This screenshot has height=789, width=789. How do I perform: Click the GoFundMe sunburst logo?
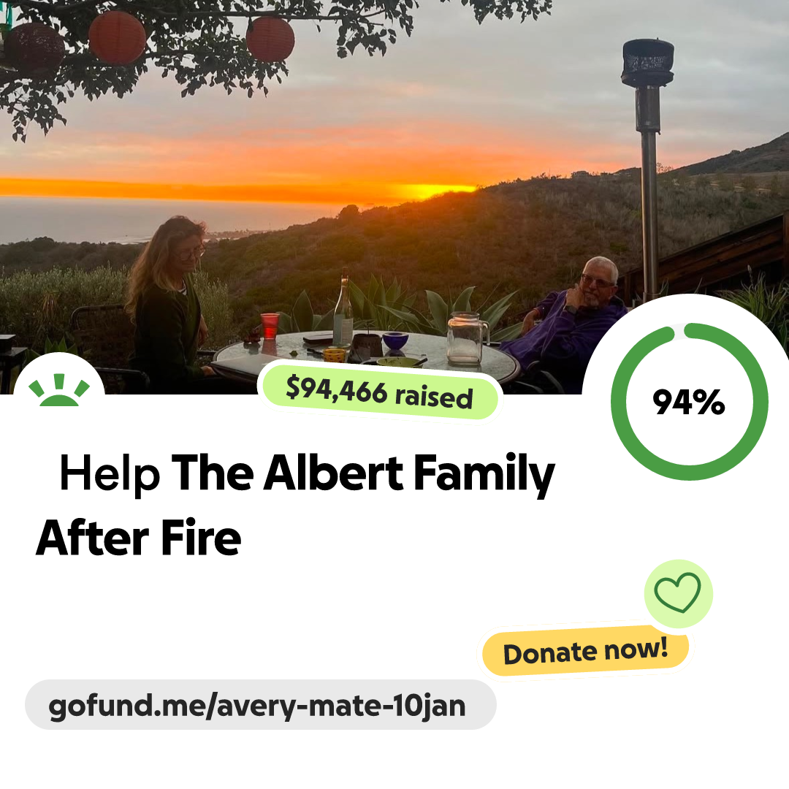pyautogui.click(x=59, y=390)
